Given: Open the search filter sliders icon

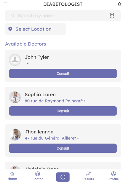Looking at the screenshot, I should click(112, 15).
